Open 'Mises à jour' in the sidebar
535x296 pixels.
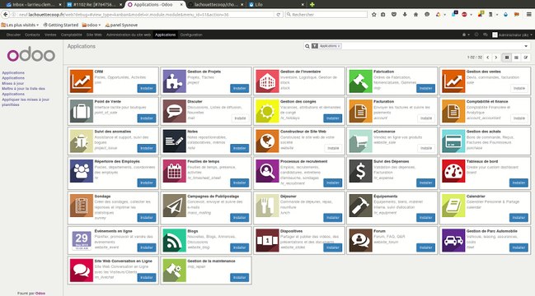tap(13, 83)
